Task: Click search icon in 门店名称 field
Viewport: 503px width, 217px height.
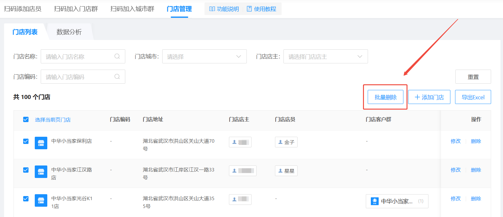Action: (117, 57)
